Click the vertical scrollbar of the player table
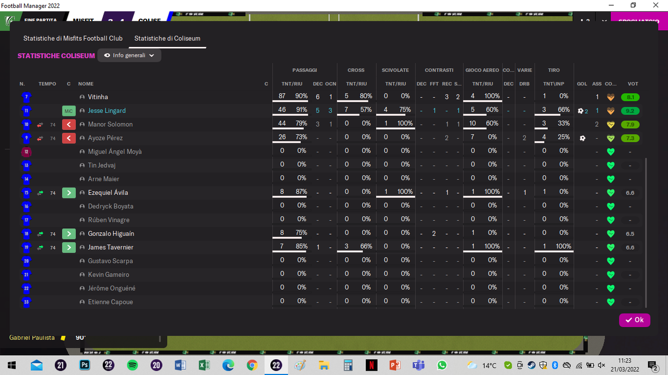The image size is (668, 375). click(x=646, y=233)
